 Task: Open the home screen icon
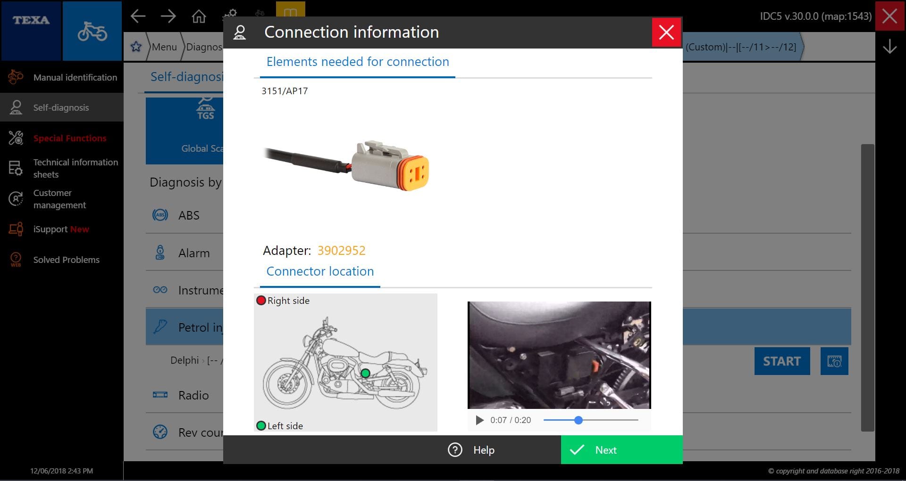pos(199,16)
